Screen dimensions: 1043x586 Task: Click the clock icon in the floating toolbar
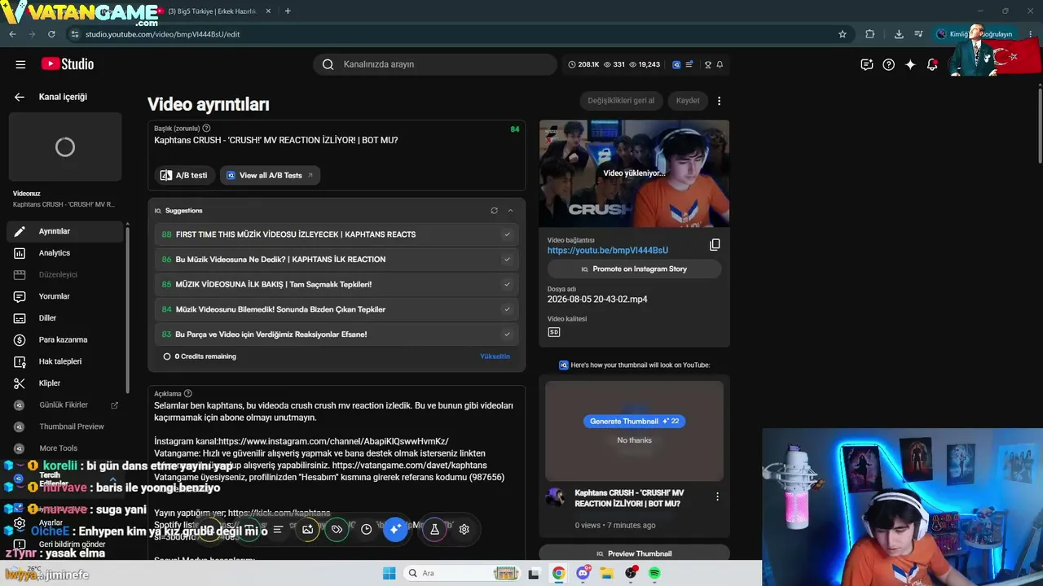click(366, 529)
